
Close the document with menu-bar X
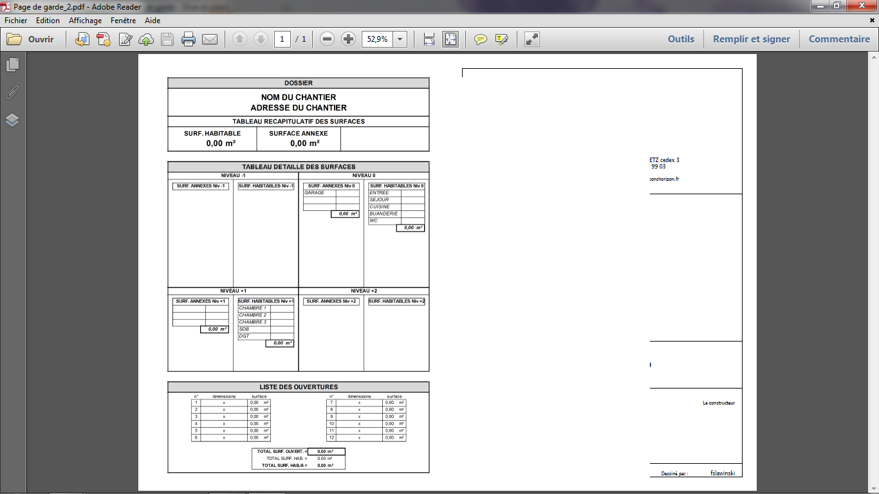coord(872,21)
